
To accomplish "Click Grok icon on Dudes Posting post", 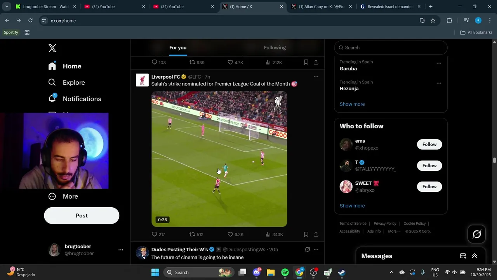I will point(307,249).
